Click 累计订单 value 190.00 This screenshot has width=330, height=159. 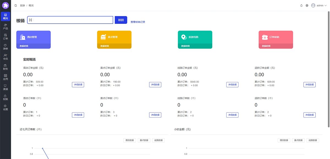click(x=117, y=82)
